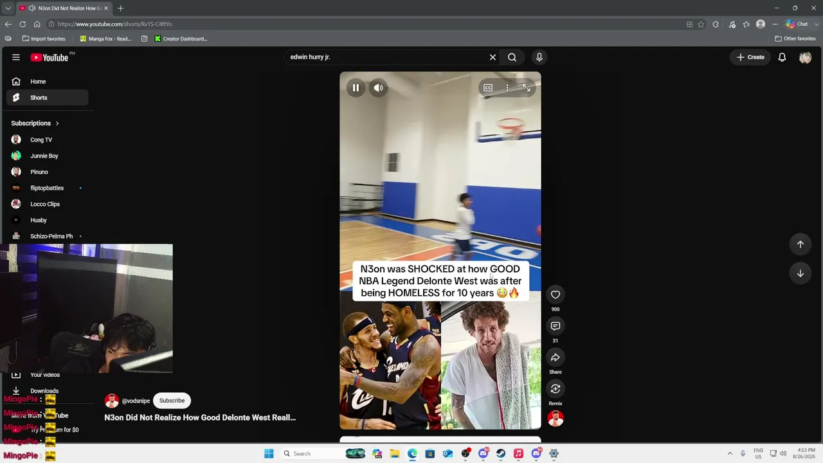Open the browser tab search dropdown

tap(8, 8)
